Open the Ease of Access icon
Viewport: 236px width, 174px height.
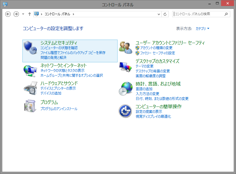coord(125,111)
